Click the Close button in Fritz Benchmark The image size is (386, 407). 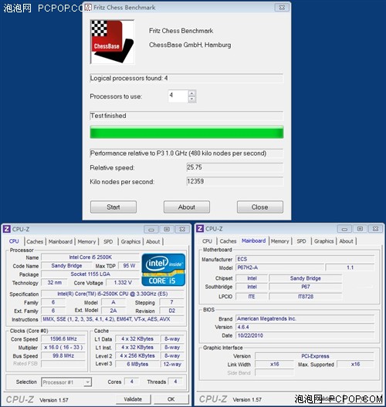(260, 207)
